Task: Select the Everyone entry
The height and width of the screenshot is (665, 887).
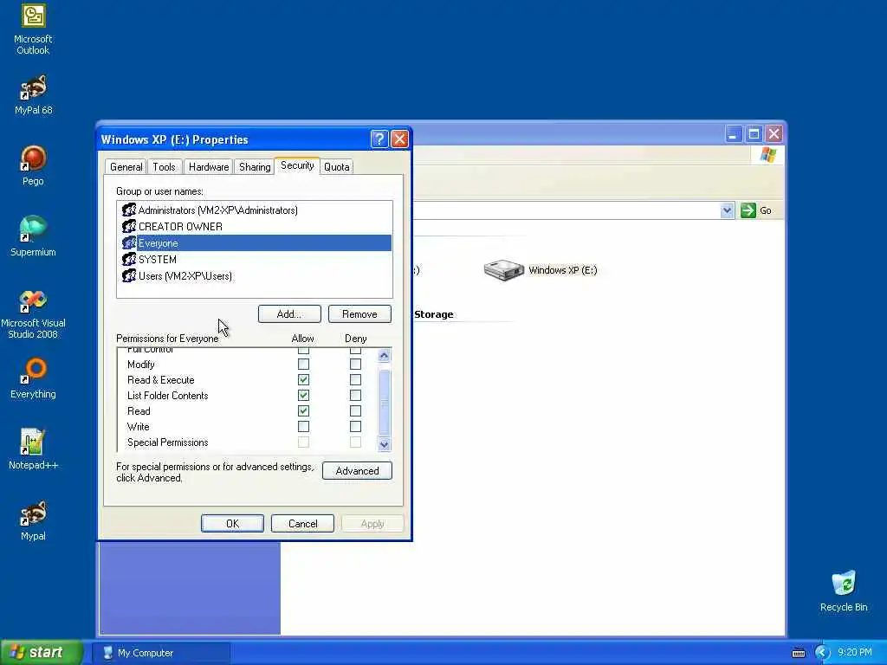Action: tap(256, 243)
